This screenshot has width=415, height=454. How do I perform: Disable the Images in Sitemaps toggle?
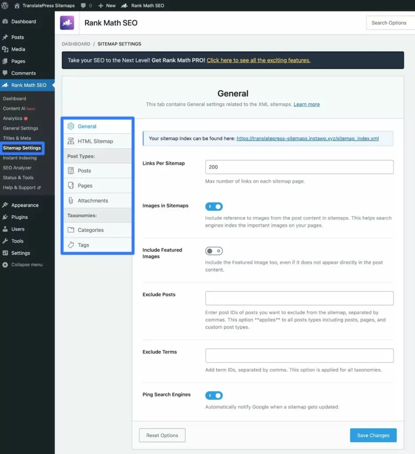point(214,207)
